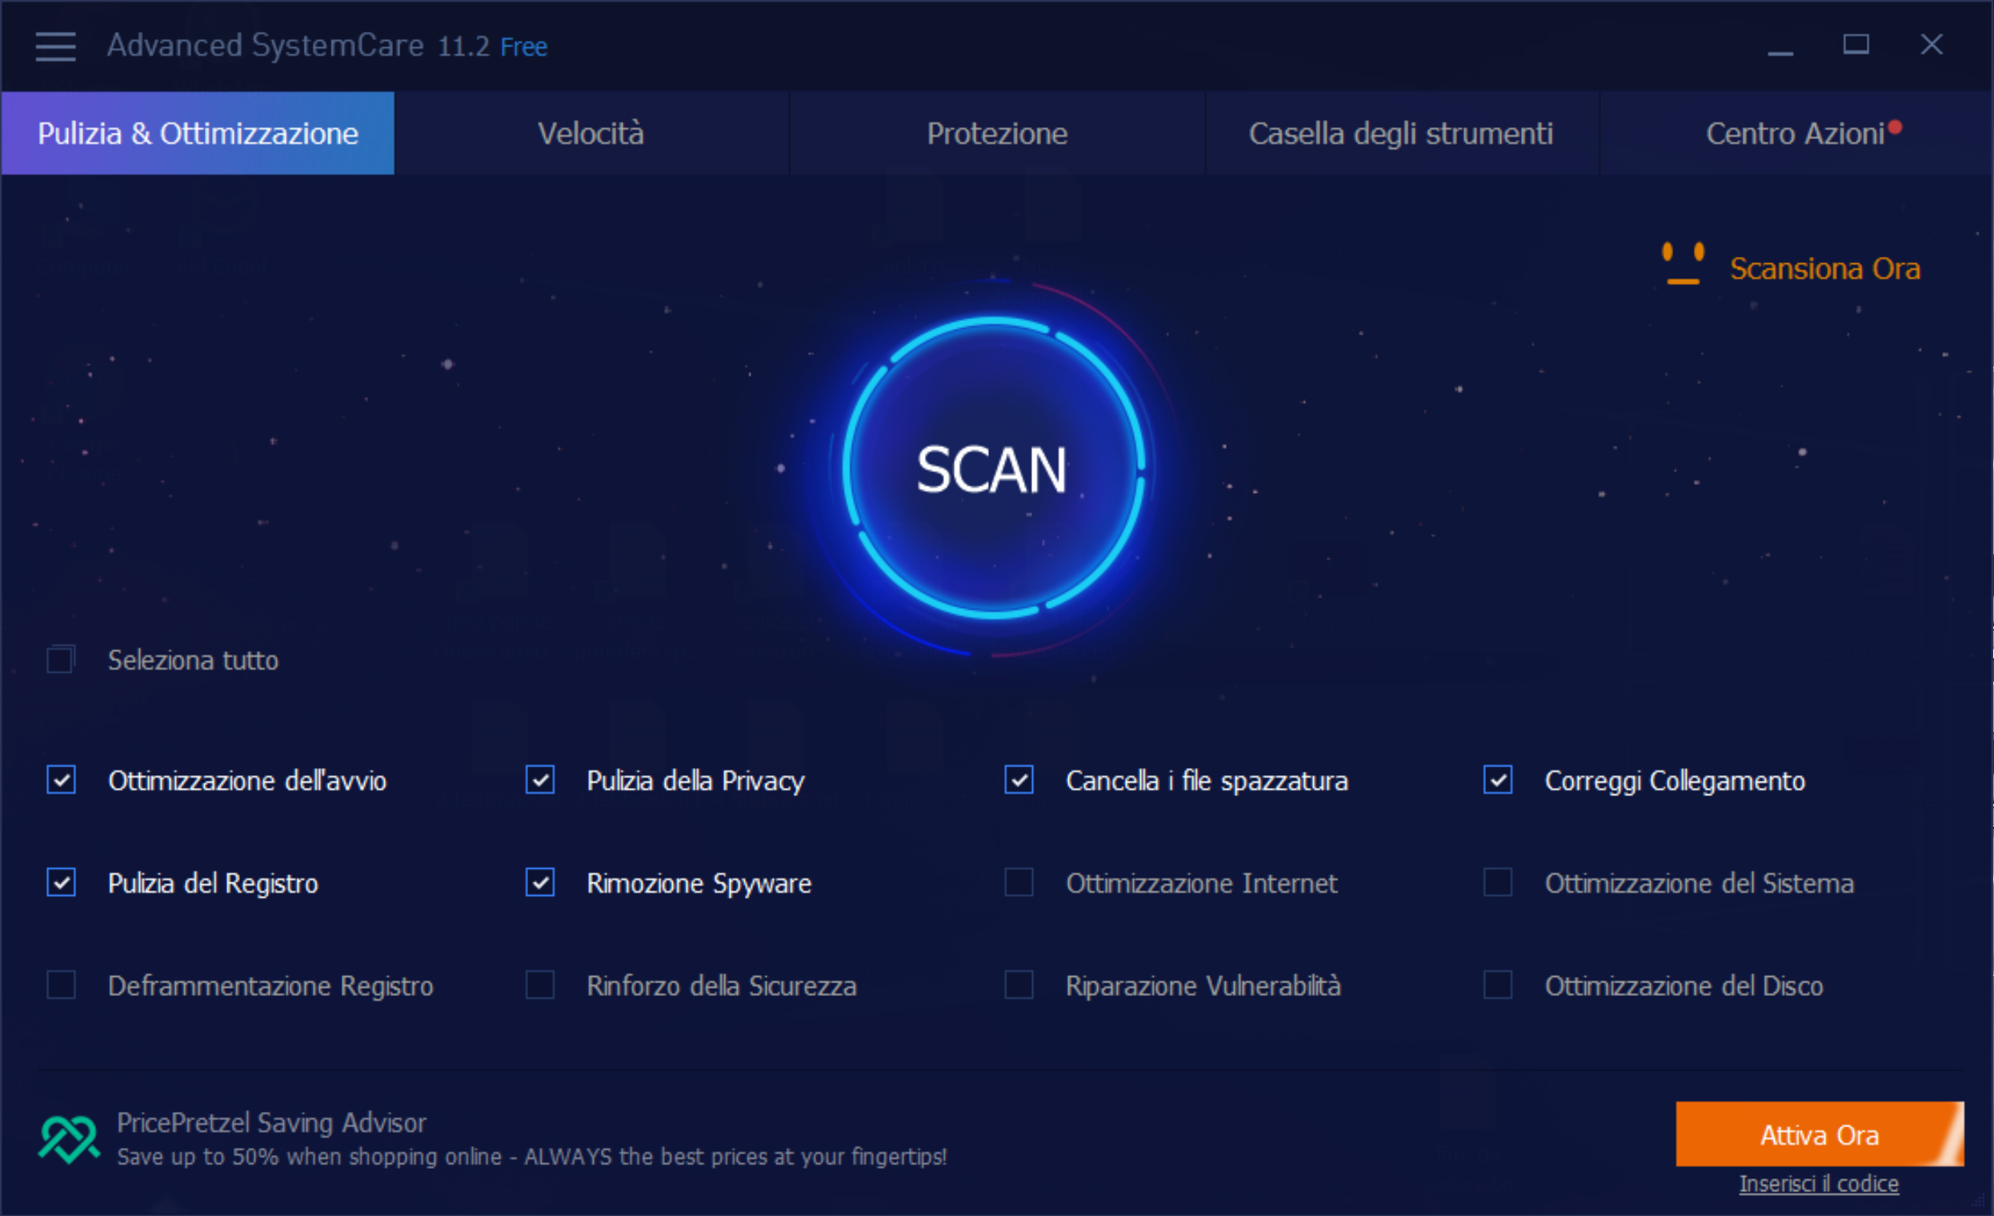Enable Correggi Collegamento

pyautogui.click(x=1500, y=780)
